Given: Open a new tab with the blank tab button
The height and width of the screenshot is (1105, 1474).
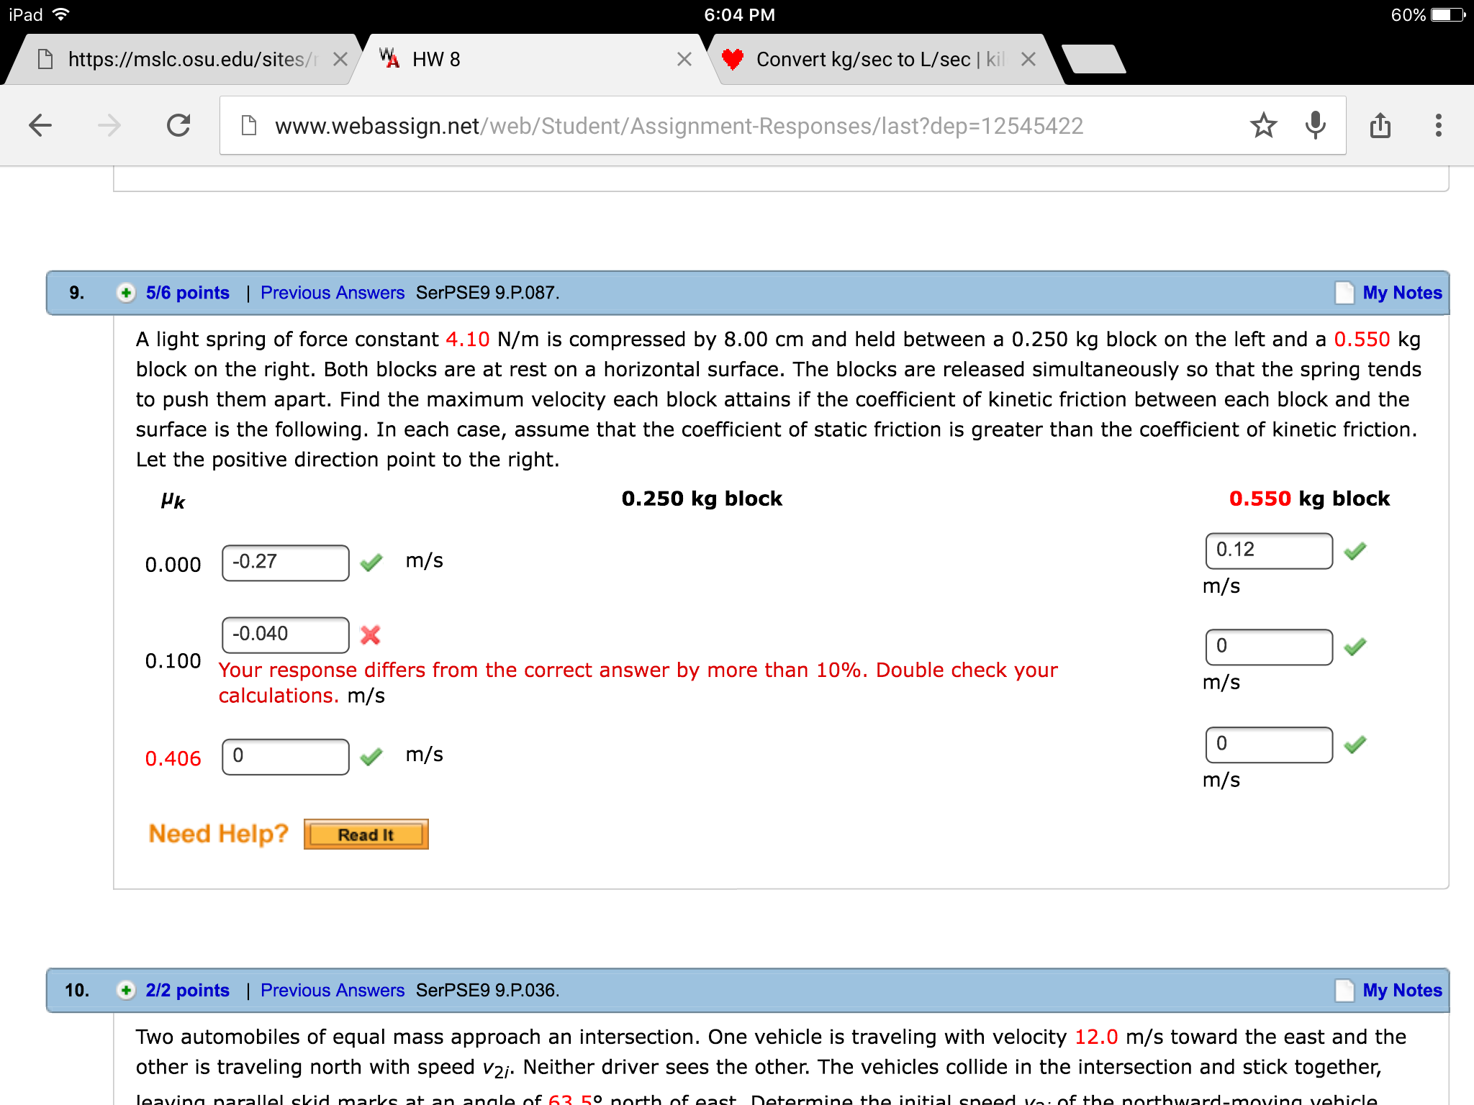Looking at the screenshot, I should click(x=1093, y=59).
